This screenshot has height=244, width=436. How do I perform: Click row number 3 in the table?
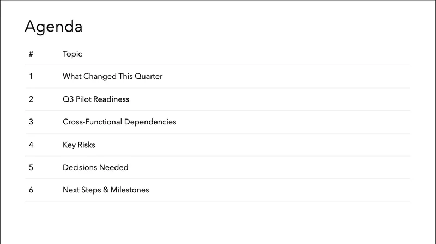point(31,122)
